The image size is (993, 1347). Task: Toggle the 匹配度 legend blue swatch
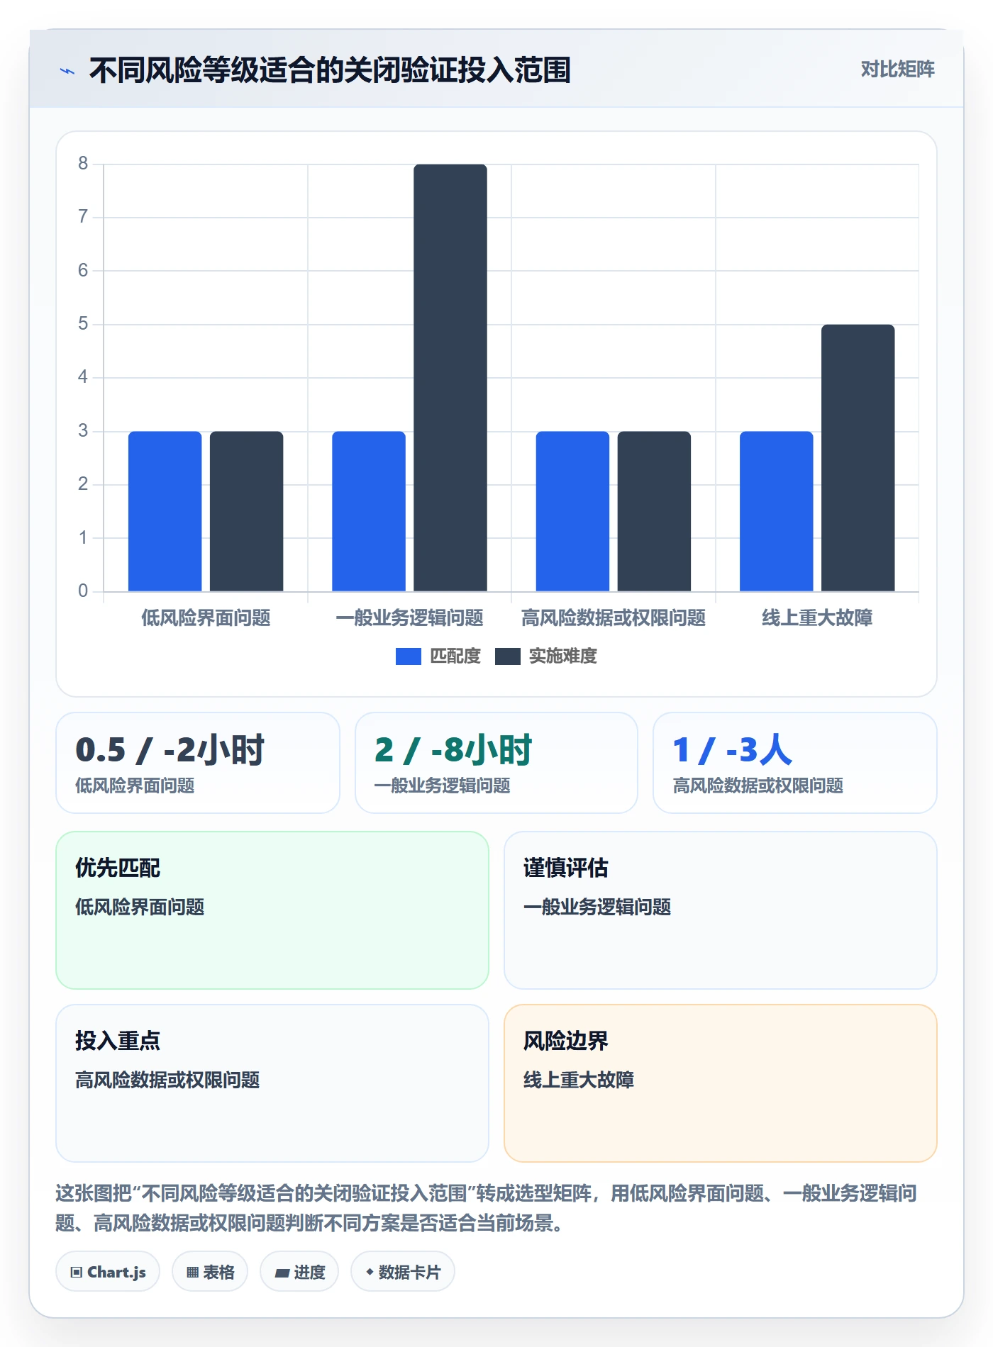point(408,656)
